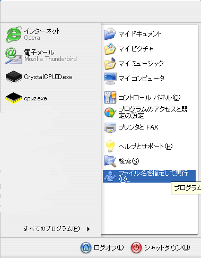Click the Mozilla Thunderbird subtitle text
The width and height of the screenshot is (201, 258).
(x=50, y=59)
